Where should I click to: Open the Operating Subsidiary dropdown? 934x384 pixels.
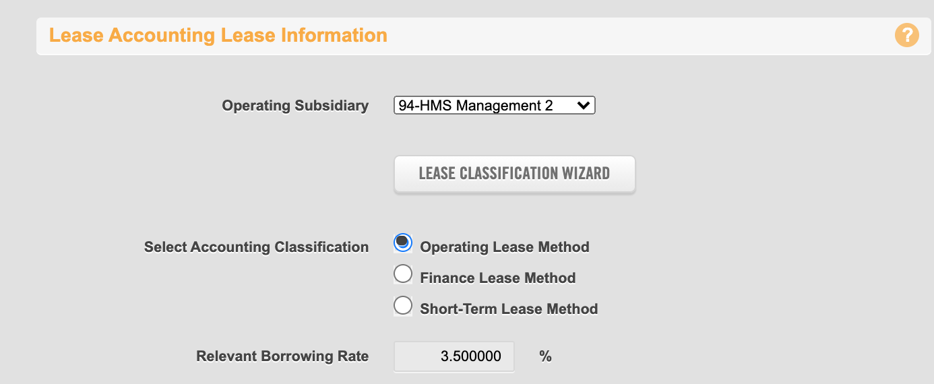click(x=495, y=106)
